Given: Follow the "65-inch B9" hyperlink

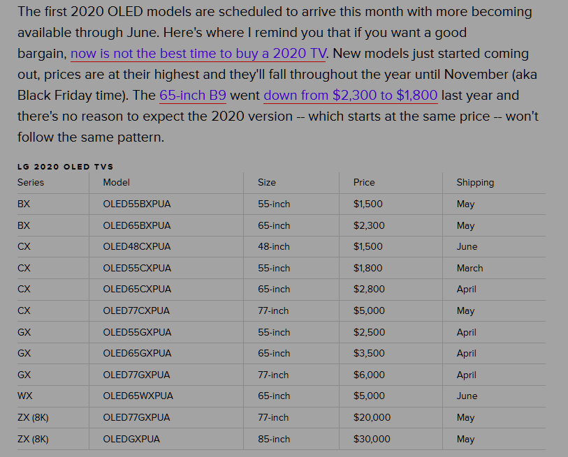Looking at the screenshot, I should [x=193, y=96].
